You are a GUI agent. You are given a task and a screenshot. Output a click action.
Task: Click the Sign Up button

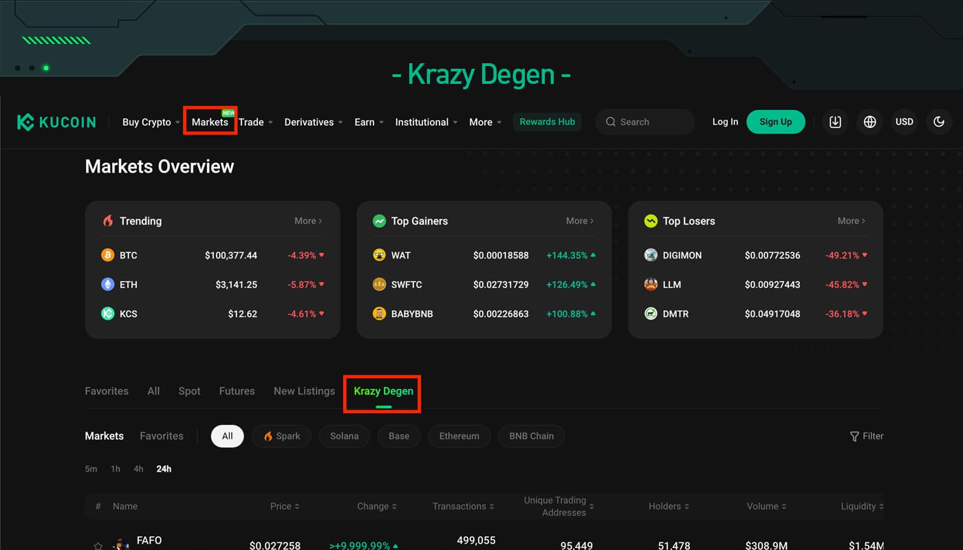[776, 122]
